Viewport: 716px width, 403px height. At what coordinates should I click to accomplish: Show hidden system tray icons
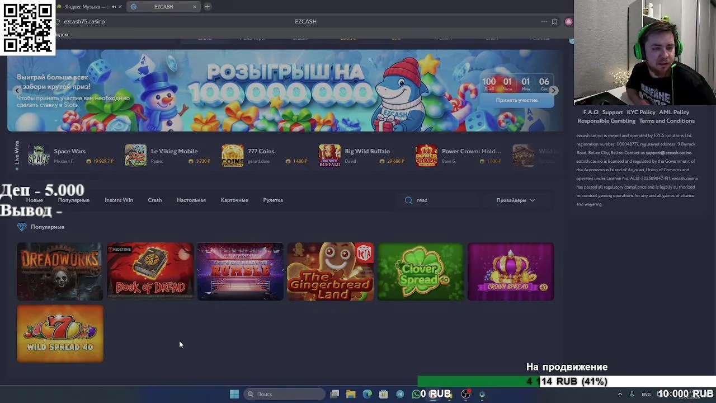point(620,394)
